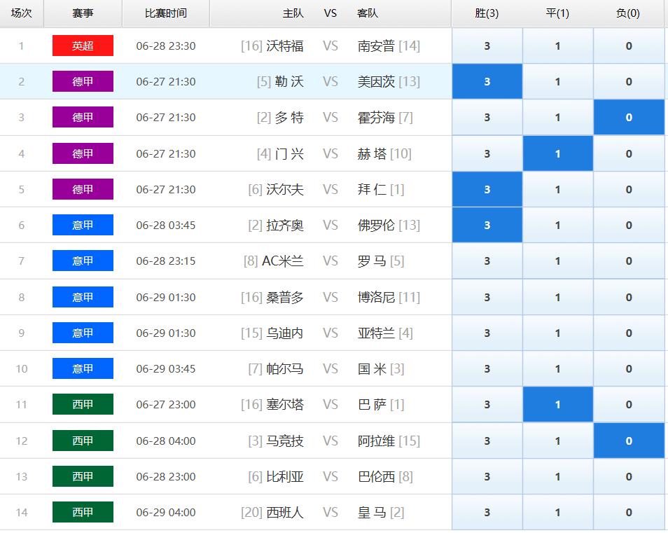
Task: Select loss (0) for 乌迪内 vs 亚特兰
Action: [629, 333]
